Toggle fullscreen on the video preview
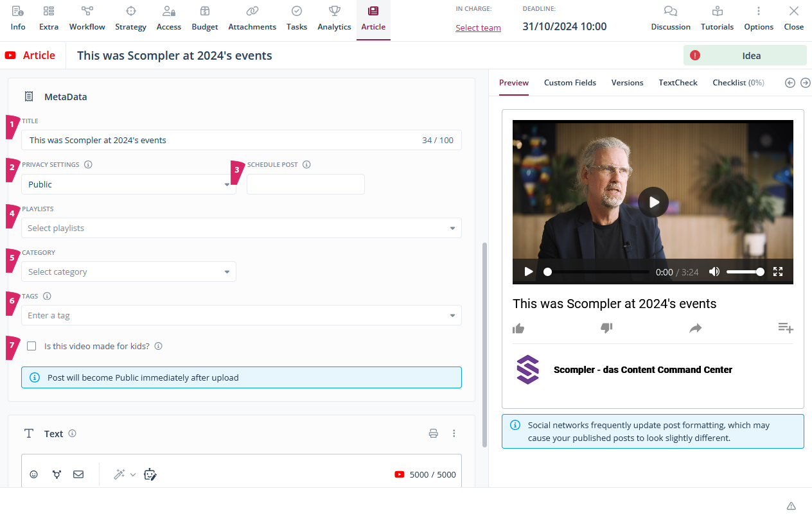The image size is (812, 518). pyautogui.click(x=778, y=272)
